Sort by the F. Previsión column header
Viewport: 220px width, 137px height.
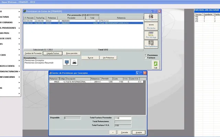point(29,18)
